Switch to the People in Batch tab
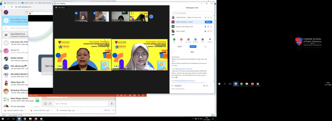Viewport: 332px width, 121px height. 29,3
